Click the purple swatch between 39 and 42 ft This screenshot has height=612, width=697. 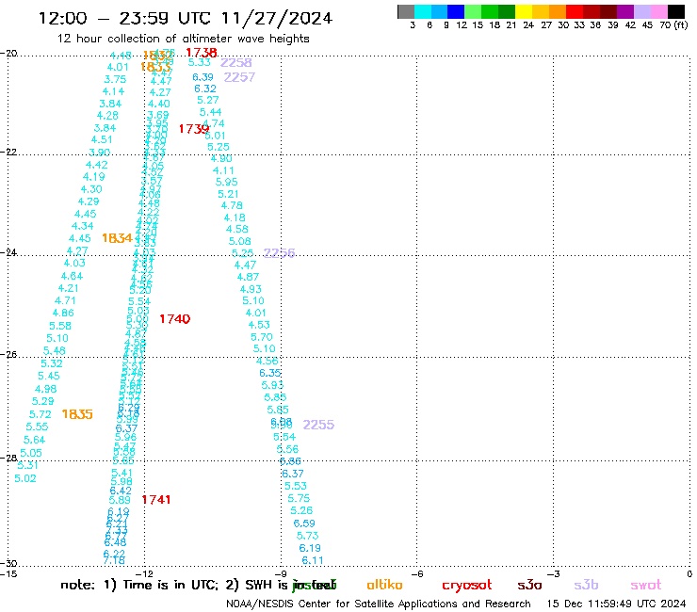tap(625, 11)
